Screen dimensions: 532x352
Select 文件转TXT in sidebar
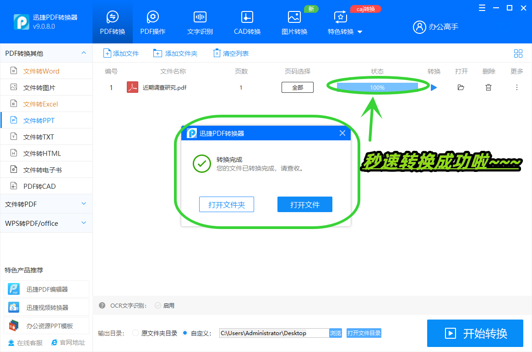tap(46, 137)
